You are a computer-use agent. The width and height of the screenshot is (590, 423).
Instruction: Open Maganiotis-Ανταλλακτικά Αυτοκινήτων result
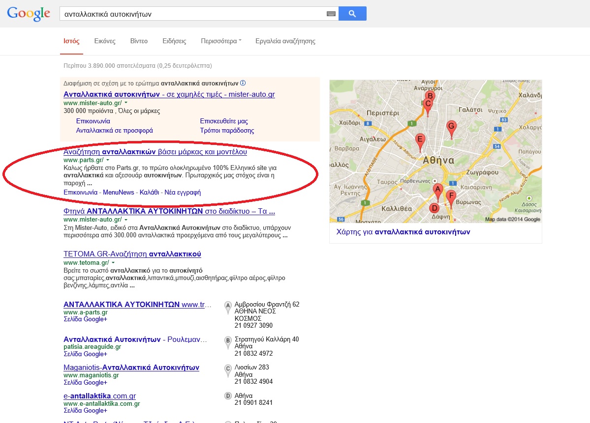point(131,367)
